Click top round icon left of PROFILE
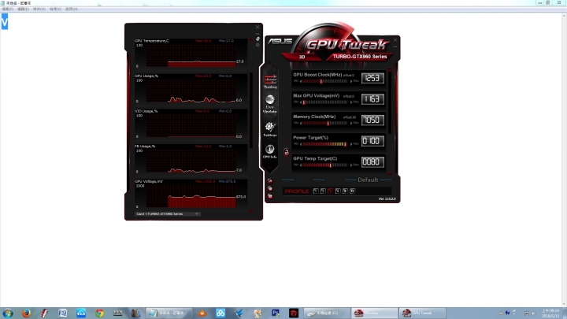This screenshot has height=319, width=567. point(270,181)
